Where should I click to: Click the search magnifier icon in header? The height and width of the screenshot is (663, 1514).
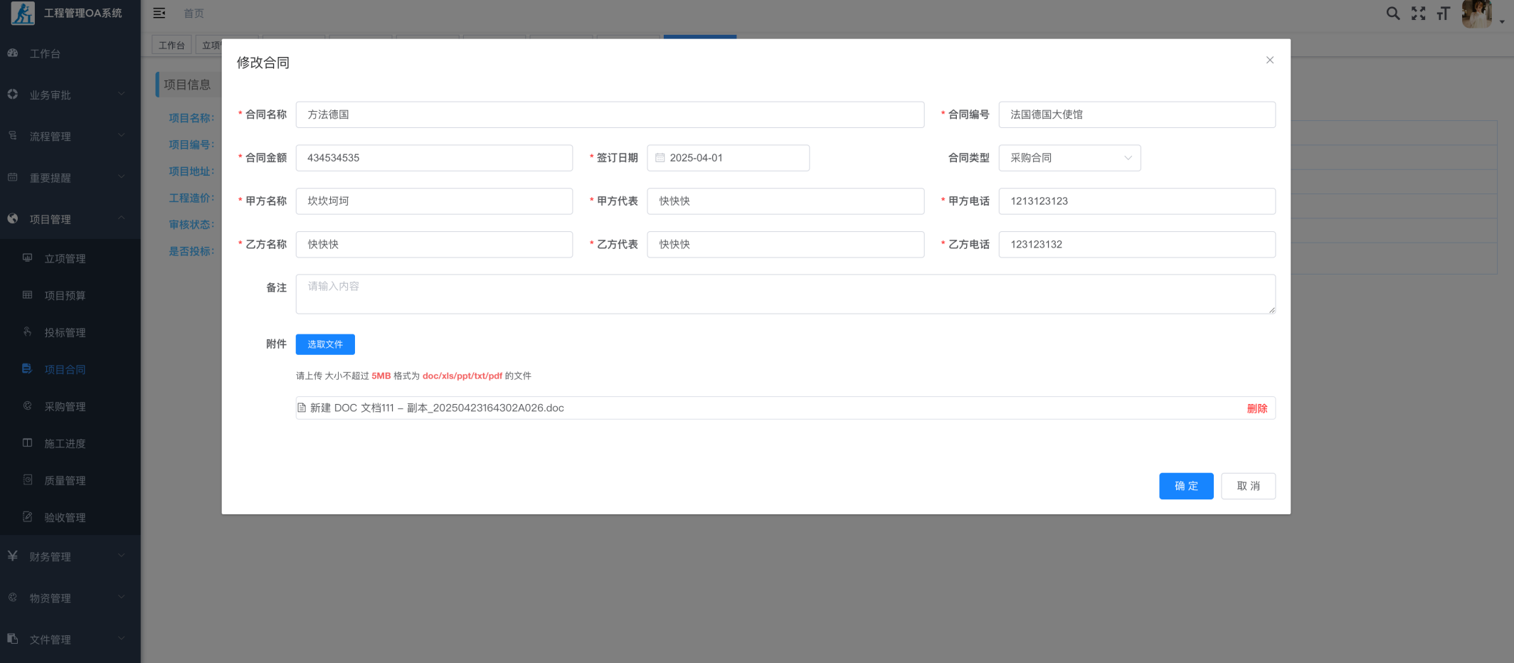point(1392,14)
